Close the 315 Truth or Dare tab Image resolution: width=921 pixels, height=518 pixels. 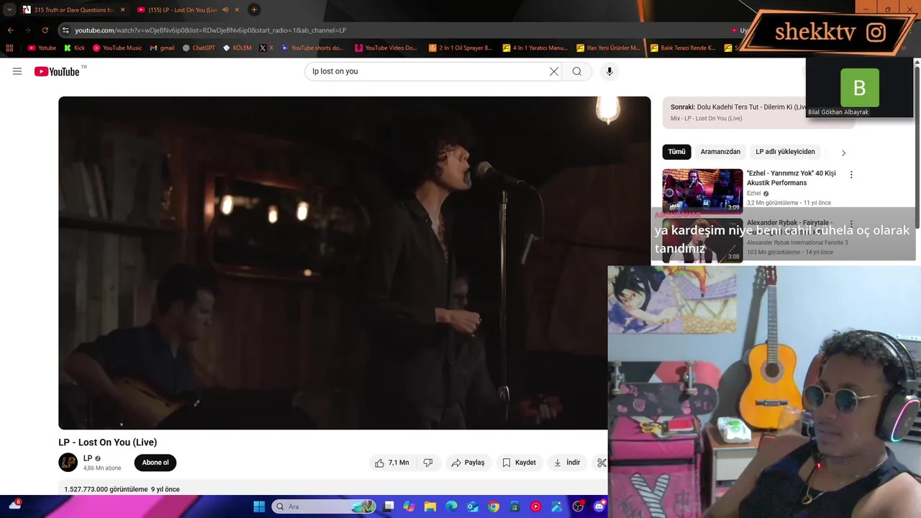pyautogui.click(x=122, y=9)
